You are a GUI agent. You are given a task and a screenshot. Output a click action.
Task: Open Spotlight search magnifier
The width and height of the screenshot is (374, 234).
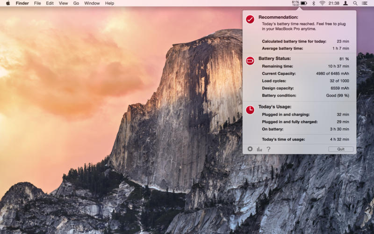(355, 3)
